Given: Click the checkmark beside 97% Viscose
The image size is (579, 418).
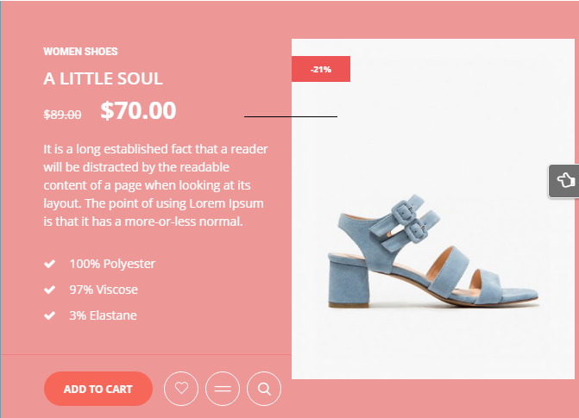Looking at the screenshot, I should click(49, 290).
